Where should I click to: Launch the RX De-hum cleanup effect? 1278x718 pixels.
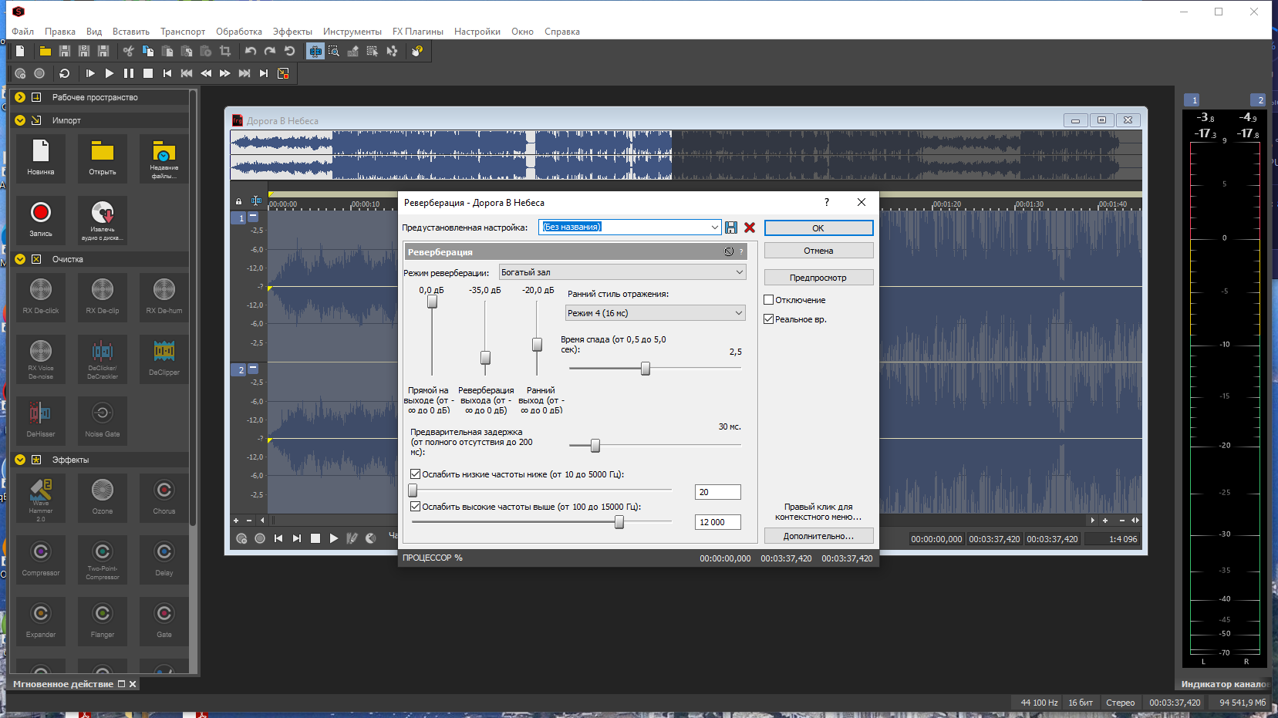(x=164, y=296)
